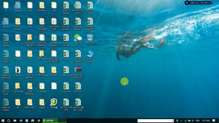Image resolution: width=219 pixels, height=123 pixels.
Task: Select the WP5050 folder
Action: click(x=54, y=71)
